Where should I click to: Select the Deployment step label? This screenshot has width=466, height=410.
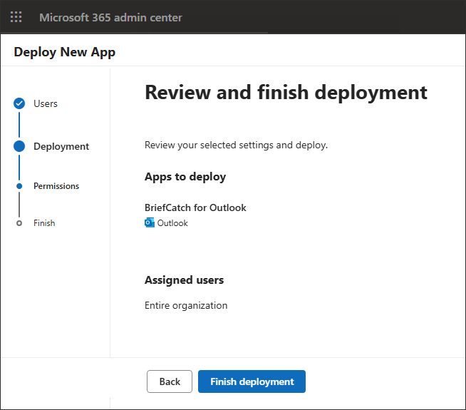tap(61, 146)
